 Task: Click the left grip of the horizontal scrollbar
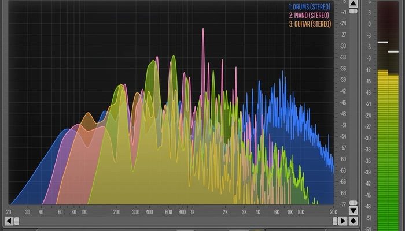click(17, 221)
